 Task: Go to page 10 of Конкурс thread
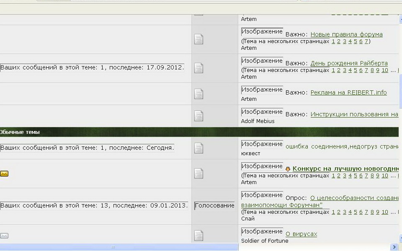click(x=384, y=176)
